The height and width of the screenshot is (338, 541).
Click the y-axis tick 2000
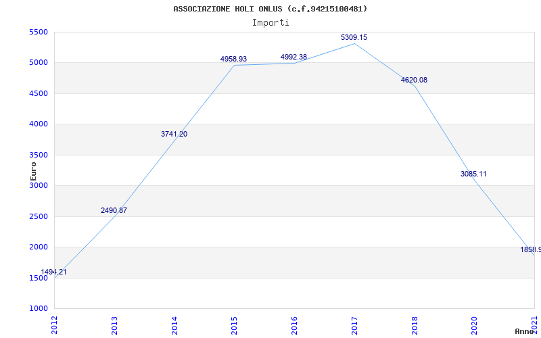39,247
